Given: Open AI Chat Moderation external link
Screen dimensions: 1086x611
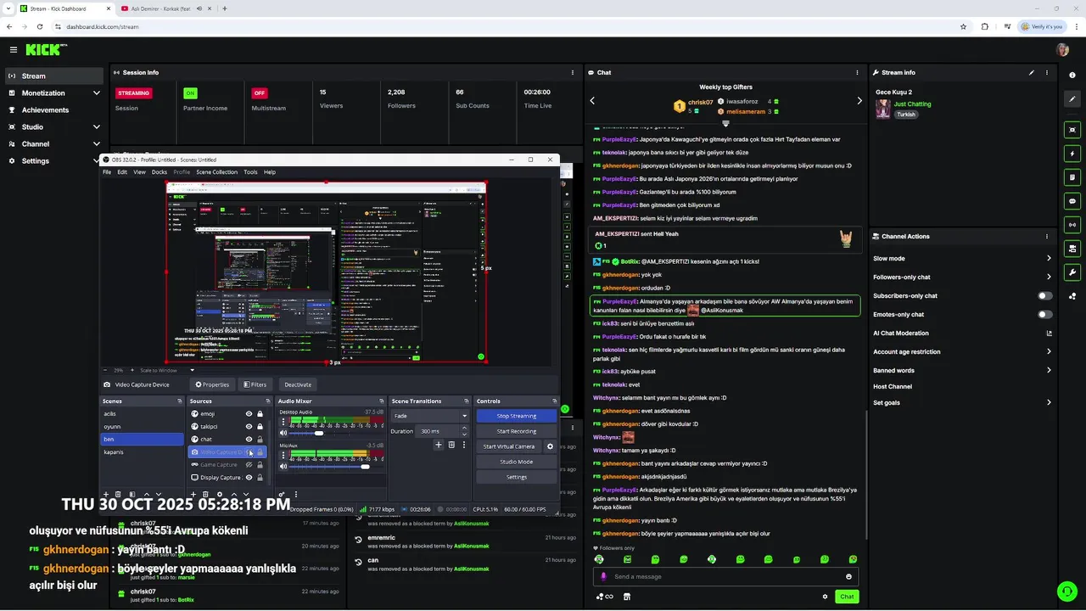Looking at the screenshot, I should (1049, 334).
